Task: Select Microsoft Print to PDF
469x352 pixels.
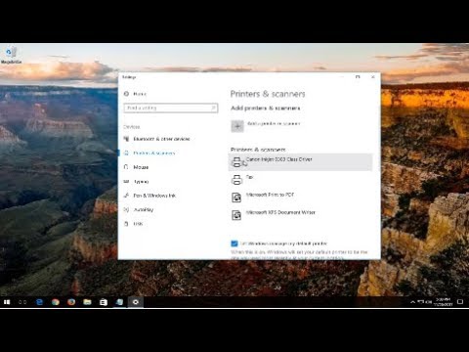Action: click(300, 198)
